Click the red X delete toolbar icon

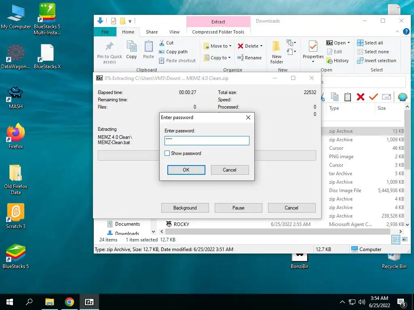click(360, 97)
